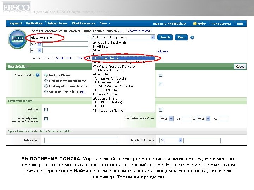
Task: Choose AU Author field option
Action: (x=123, y=50)
